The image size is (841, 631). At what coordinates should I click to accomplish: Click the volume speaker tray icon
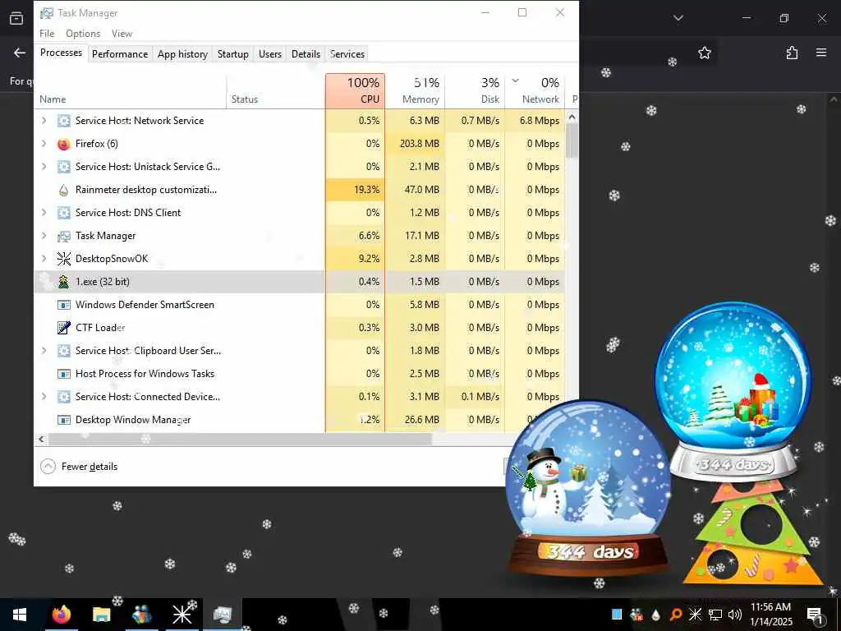735,615
